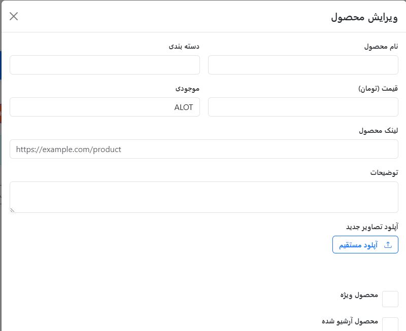Select the قیمت (تومان) input box

303,107
